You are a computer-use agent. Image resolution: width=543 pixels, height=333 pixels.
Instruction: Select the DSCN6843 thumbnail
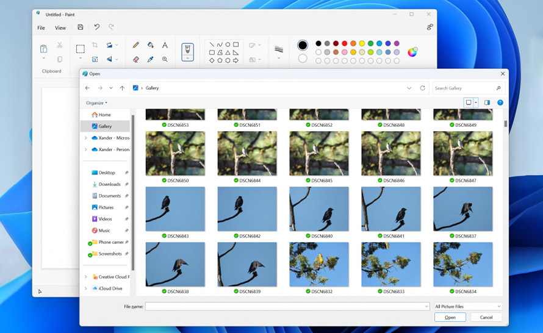pos(175,209)
